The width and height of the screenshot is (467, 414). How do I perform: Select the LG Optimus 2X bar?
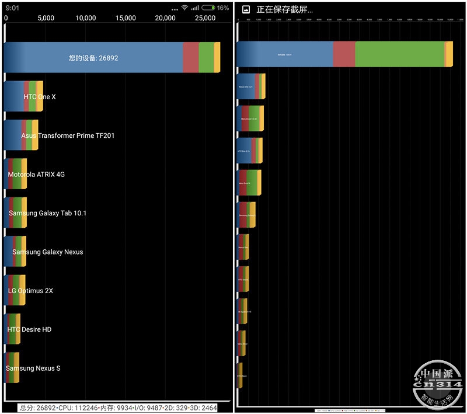click(15, 290)
